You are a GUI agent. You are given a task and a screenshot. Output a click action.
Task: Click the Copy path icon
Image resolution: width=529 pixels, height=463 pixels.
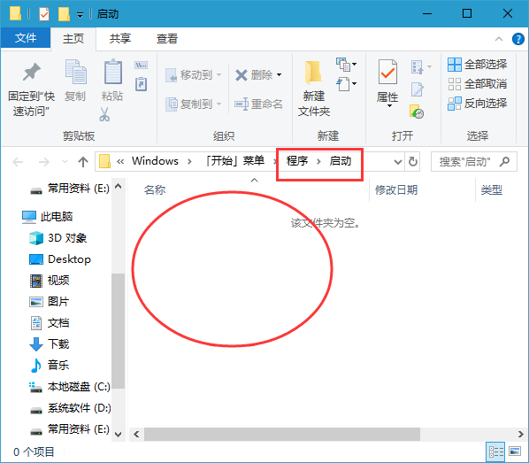tap(141, 65)
